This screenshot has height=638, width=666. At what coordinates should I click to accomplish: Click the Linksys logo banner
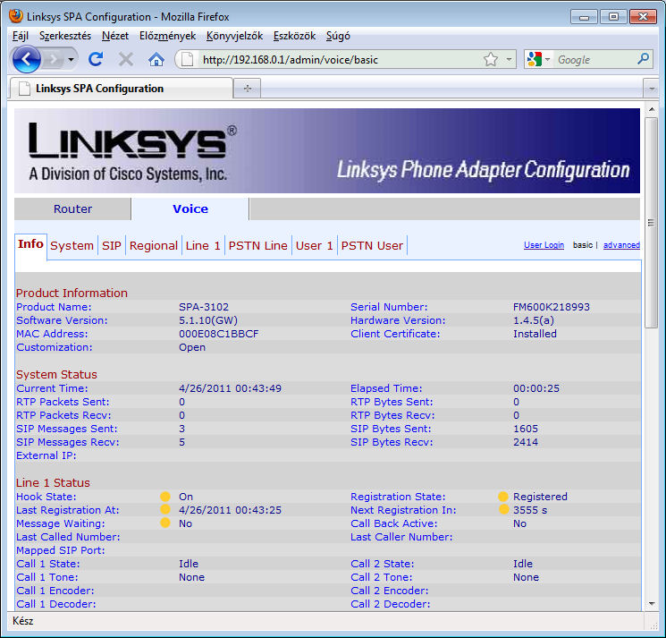pos(327,151)
